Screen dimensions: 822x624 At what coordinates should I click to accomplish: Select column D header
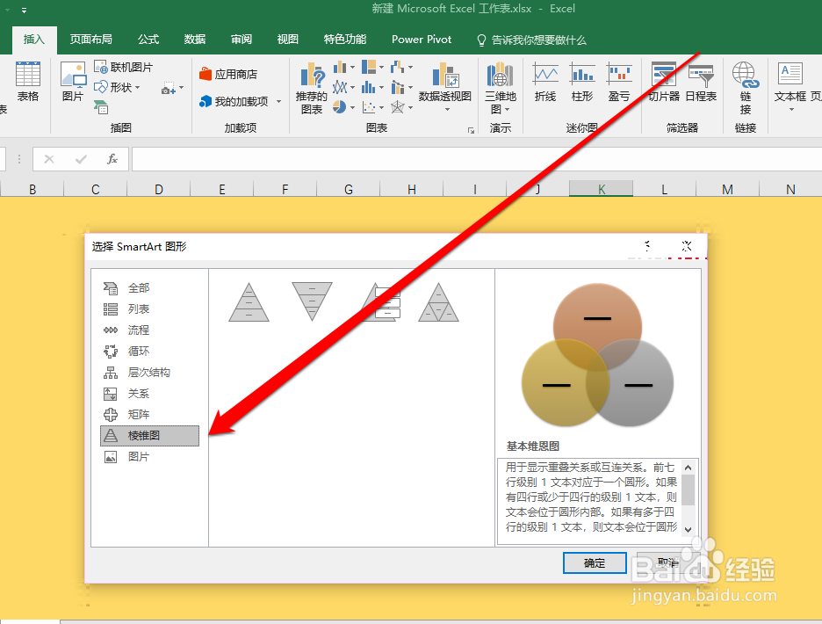[x=159, y=189]
